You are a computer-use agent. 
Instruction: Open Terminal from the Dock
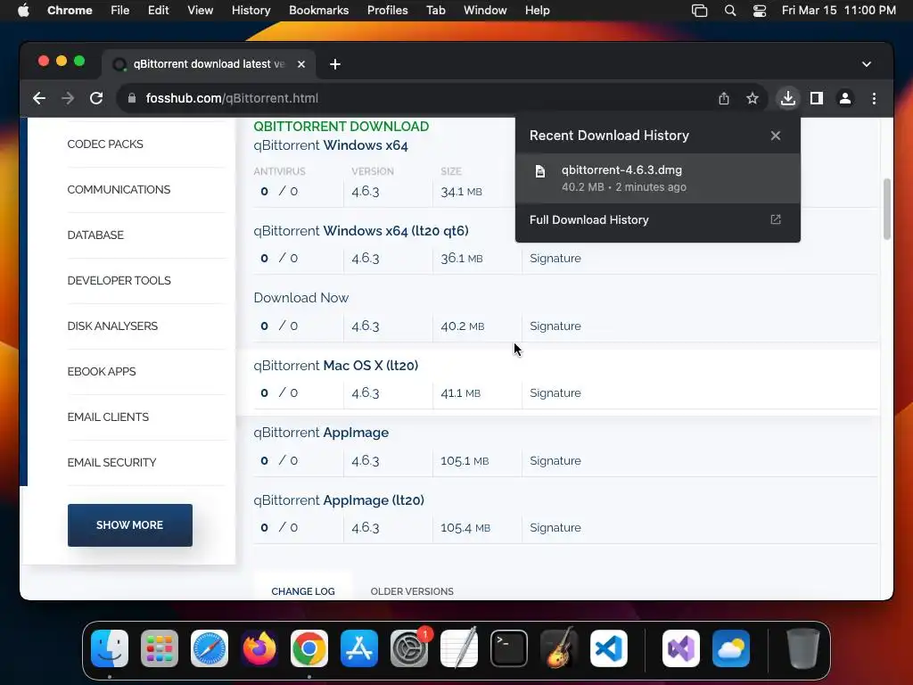pyautogui.click(x=509, y=648)
